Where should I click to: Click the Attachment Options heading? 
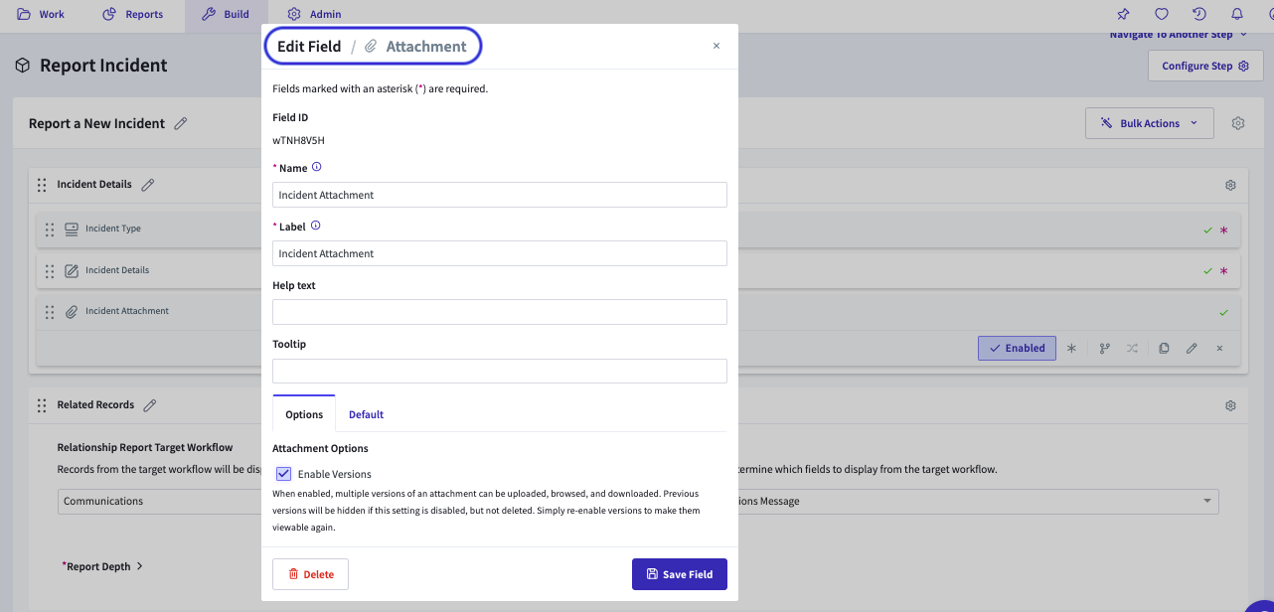320,448
